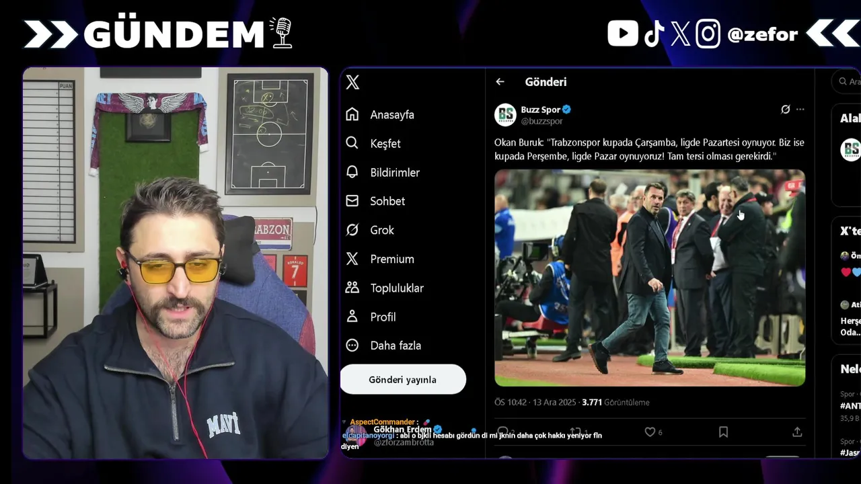The height and width of the screenshot is (484, 861).
Task: Like the post with heart icon
Action: tap(650, 432)
